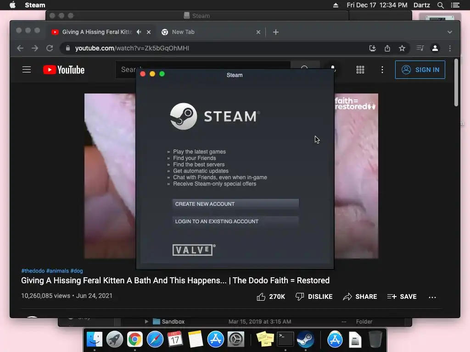Click Login to an Existing Account
The height and width of the screenshot is (352, 470).
pyautogui.click(x=235, y=221)
